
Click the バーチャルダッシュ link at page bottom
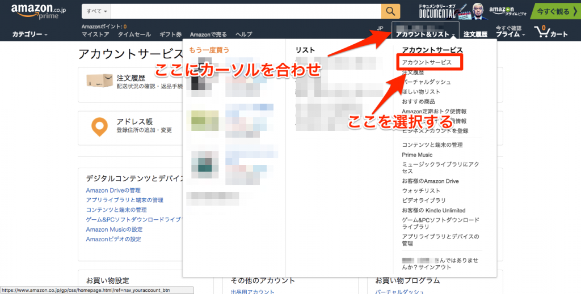399,291
